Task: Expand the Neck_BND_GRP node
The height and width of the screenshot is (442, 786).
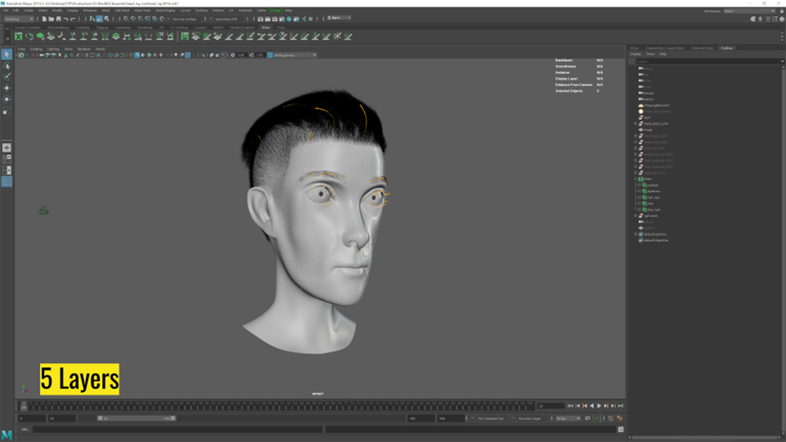Action: click(x=636, y=123)
